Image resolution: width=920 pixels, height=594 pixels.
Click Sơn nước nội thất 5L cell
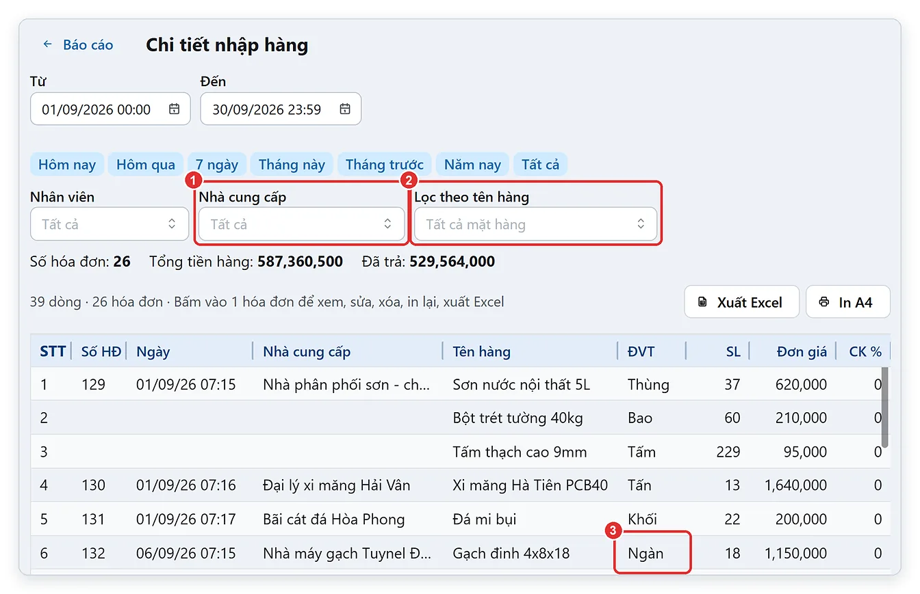point(521,385)
